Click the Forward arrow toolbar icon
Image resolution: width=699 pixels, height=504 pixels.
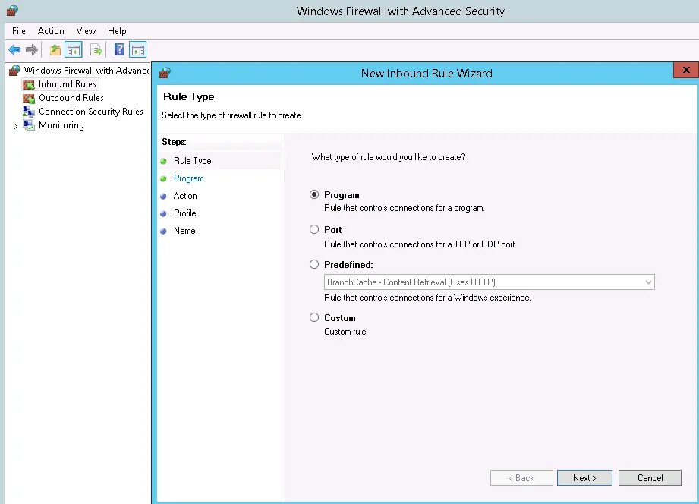pos(32,49)
